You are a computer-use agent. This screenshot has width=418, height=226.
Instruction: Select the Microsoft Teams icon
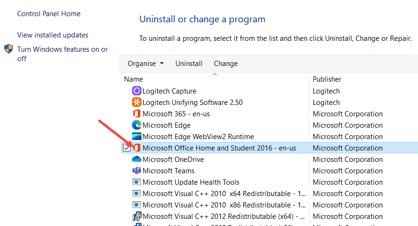(136, 171)
